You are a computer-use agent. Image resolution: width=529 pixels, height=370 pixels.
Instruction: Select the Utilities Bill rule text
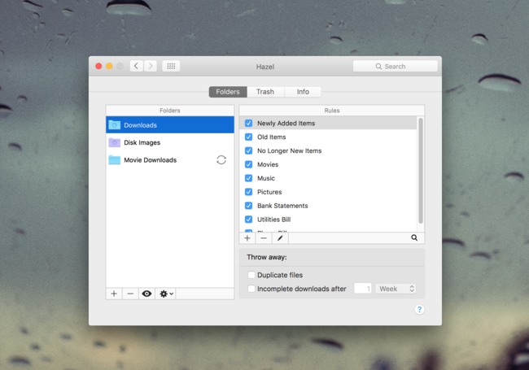click(274, 220)
